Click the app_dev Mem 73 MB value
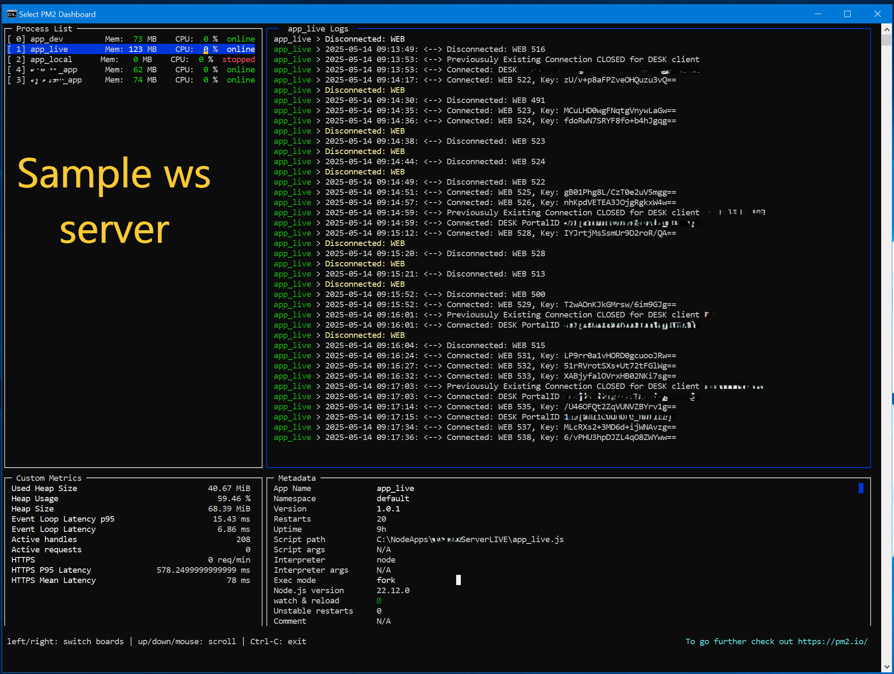This screenshot has height=674, width=894. 145,39
